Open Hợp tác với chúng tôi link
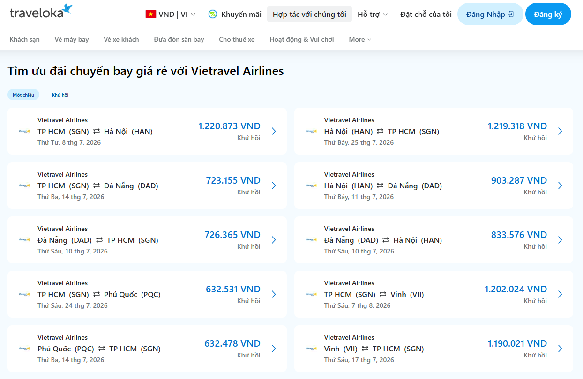This screenshot has height=379, width=583. [309, 14]
